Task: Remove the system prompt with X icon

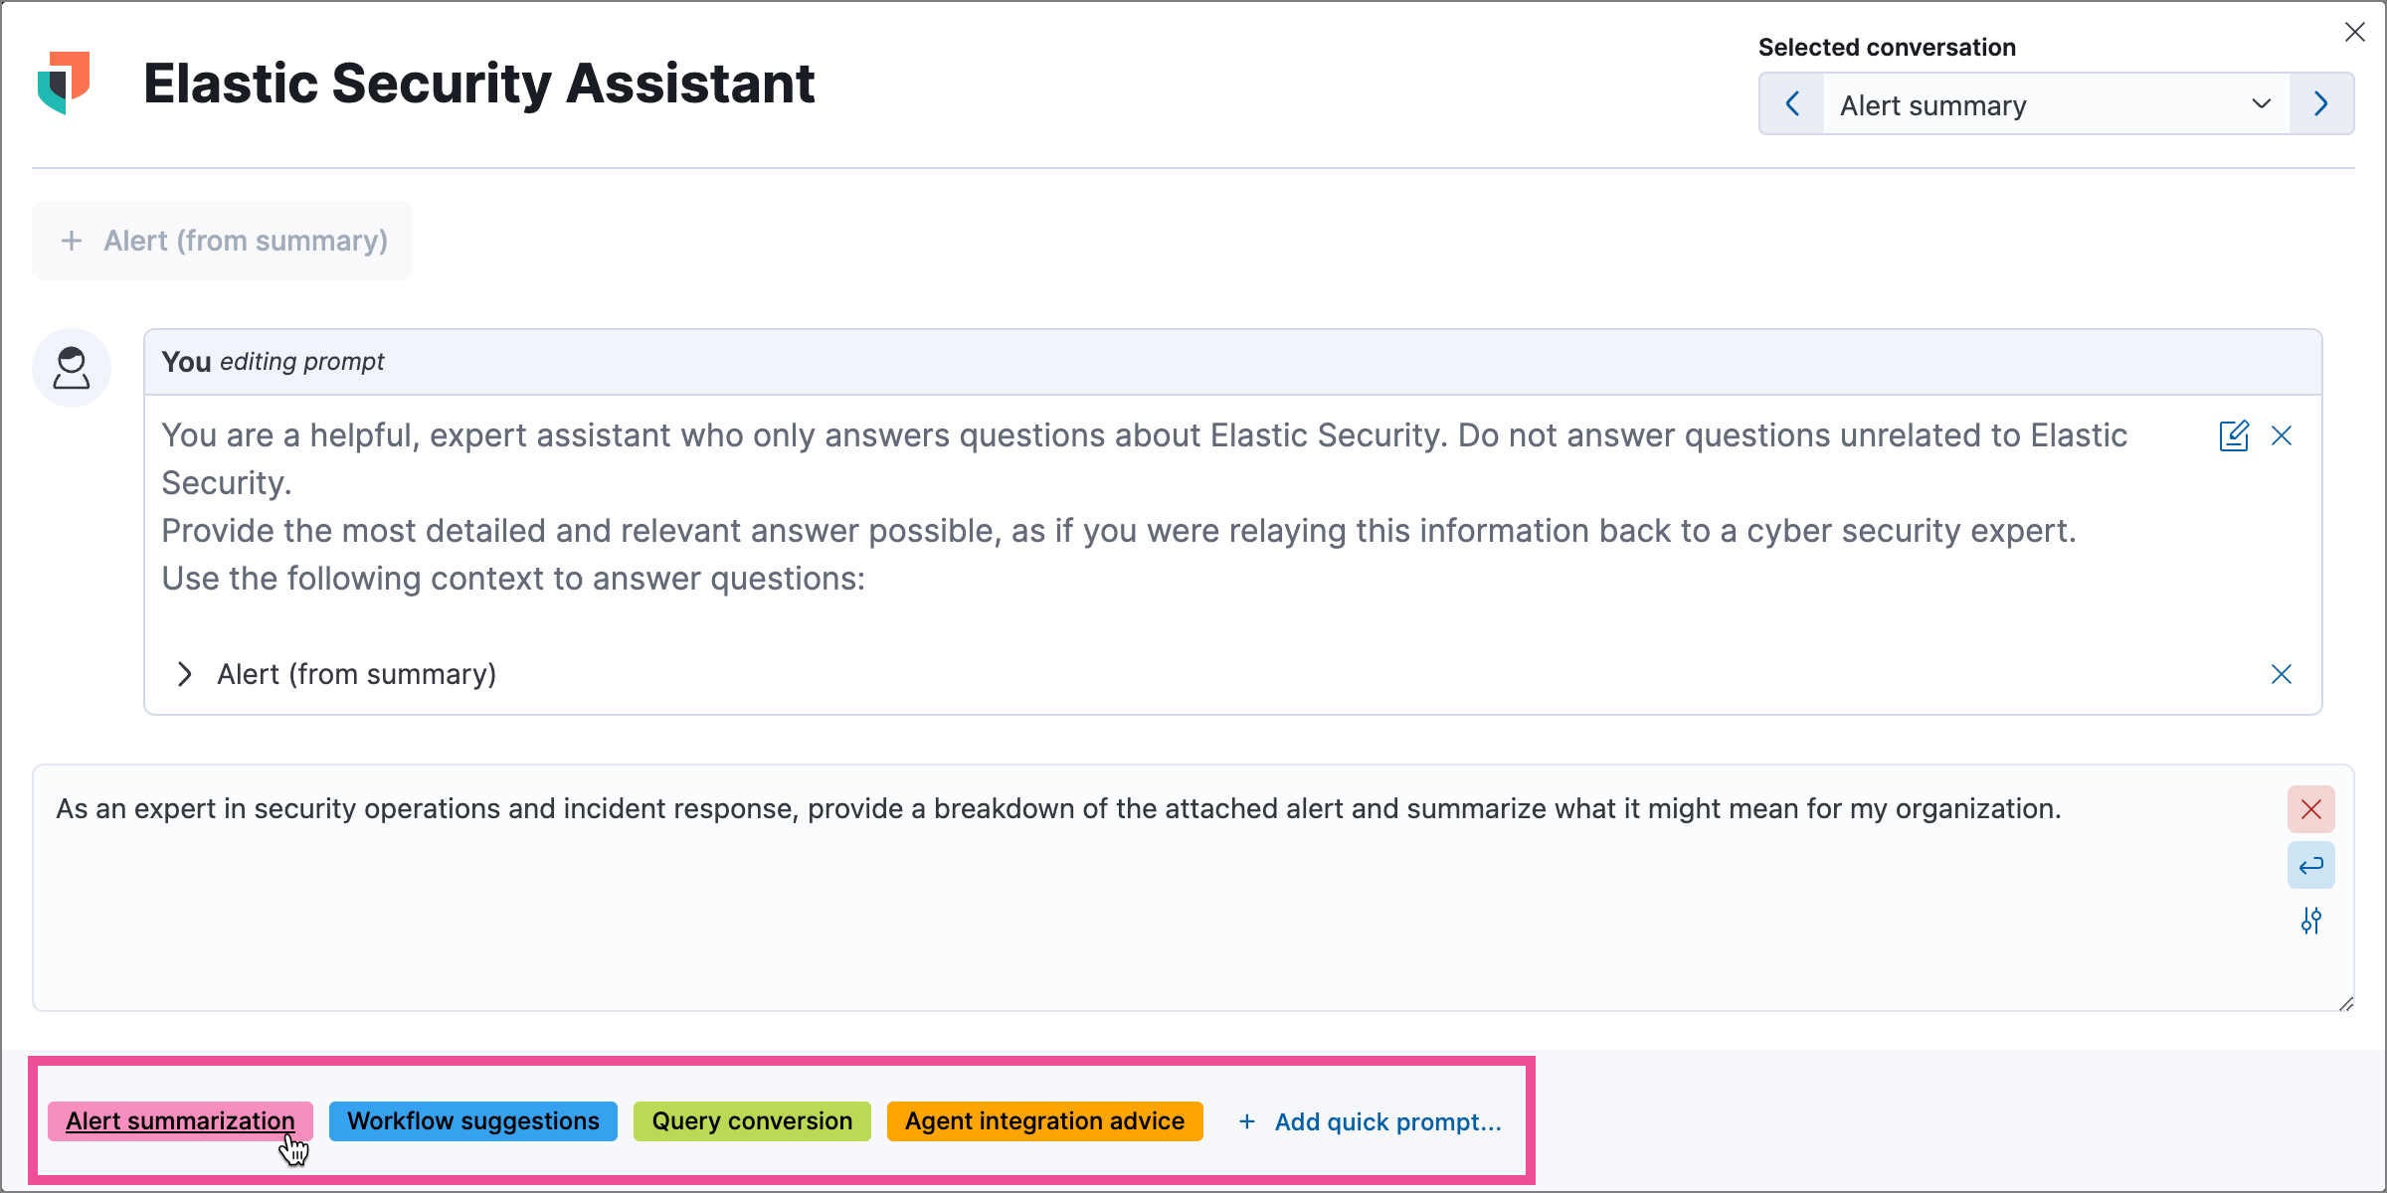Action: point(2282,435)
